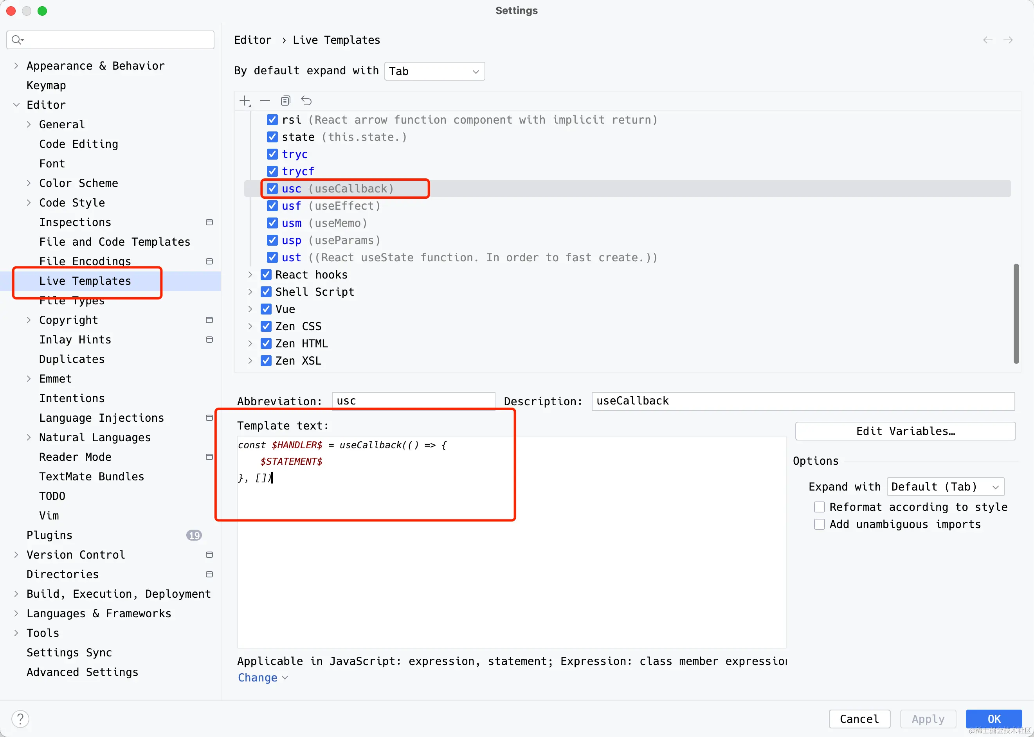Click the remove template minus icon

click(265, 101)
